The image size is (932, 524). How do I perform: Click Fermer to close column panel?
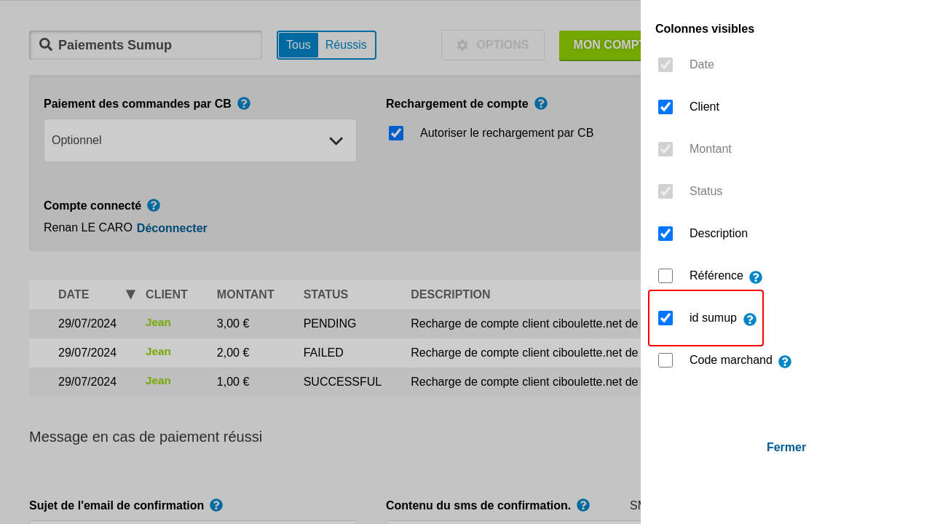click(786, 448)
